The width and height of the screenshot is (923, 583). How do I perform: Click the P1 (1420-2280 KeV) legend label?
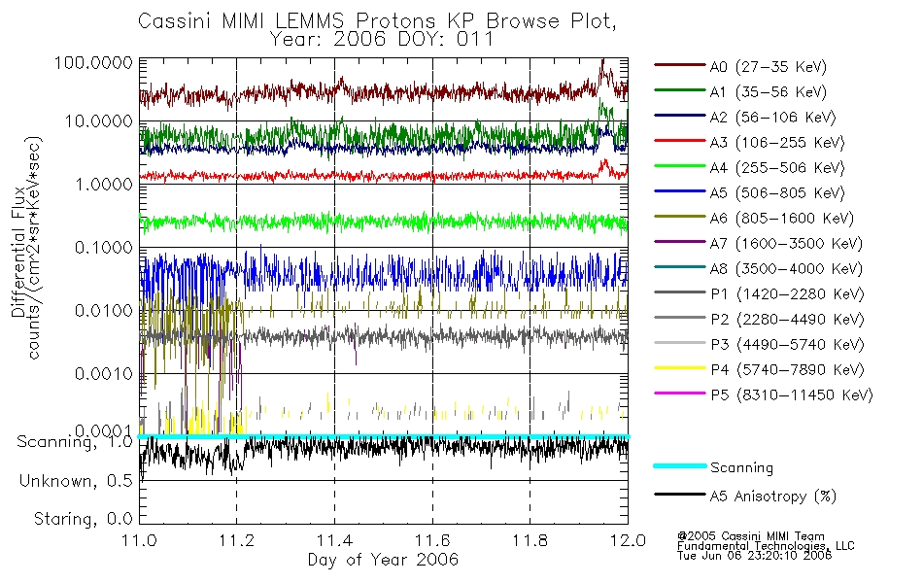click(x=787, y=293)
